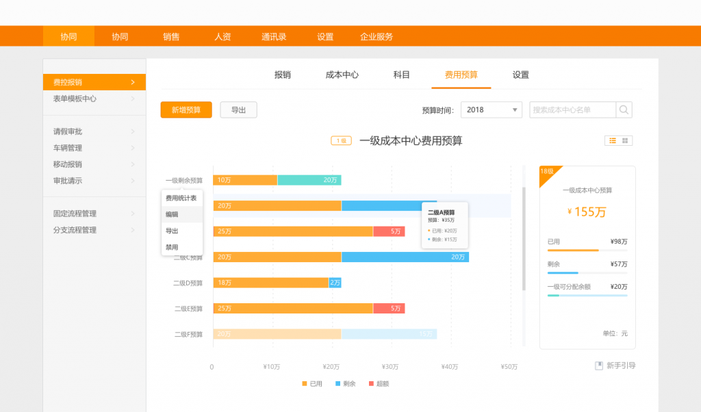The height and width of the screenshot is (412, 701).
Task: Click the 新增预算 button
Action: pyautogui.click(x=186, y=110)
